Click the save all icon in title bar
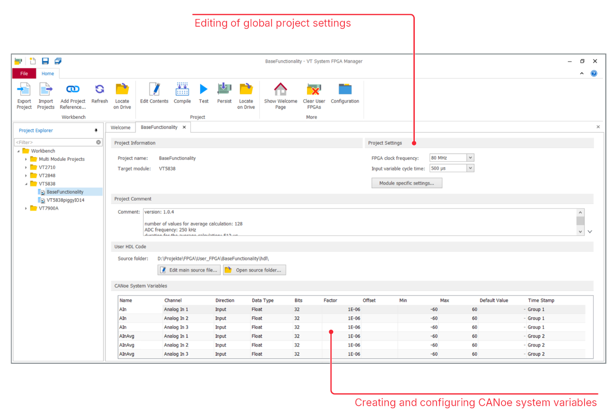 click(58, 61)
